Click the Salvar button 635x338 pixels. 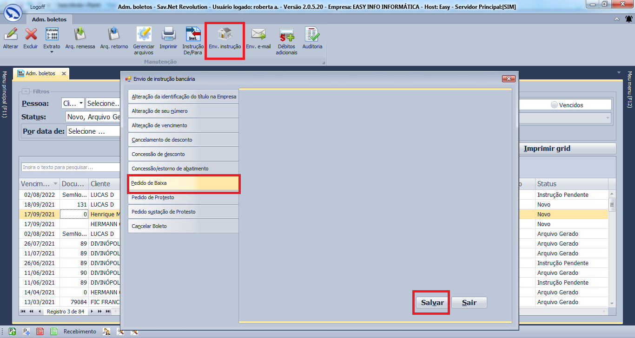click(432, 303)
